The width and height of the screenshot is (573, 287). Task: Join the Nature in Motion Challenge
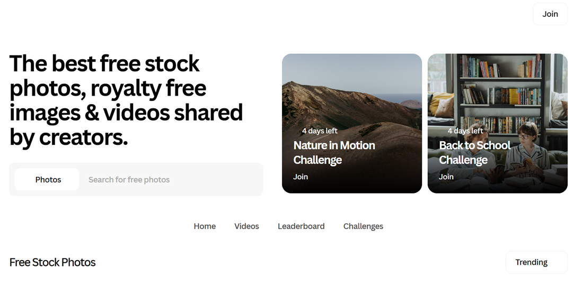(x=301, y=177)
